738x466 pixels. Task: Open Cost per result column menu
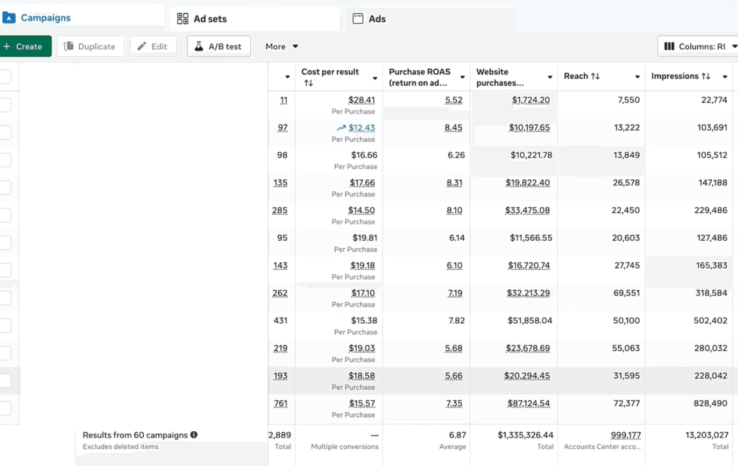[x=375, y=78]
